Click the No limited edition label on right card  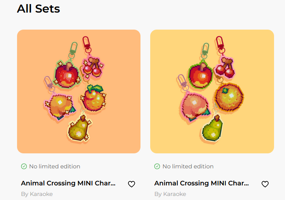tap(188, 166)
